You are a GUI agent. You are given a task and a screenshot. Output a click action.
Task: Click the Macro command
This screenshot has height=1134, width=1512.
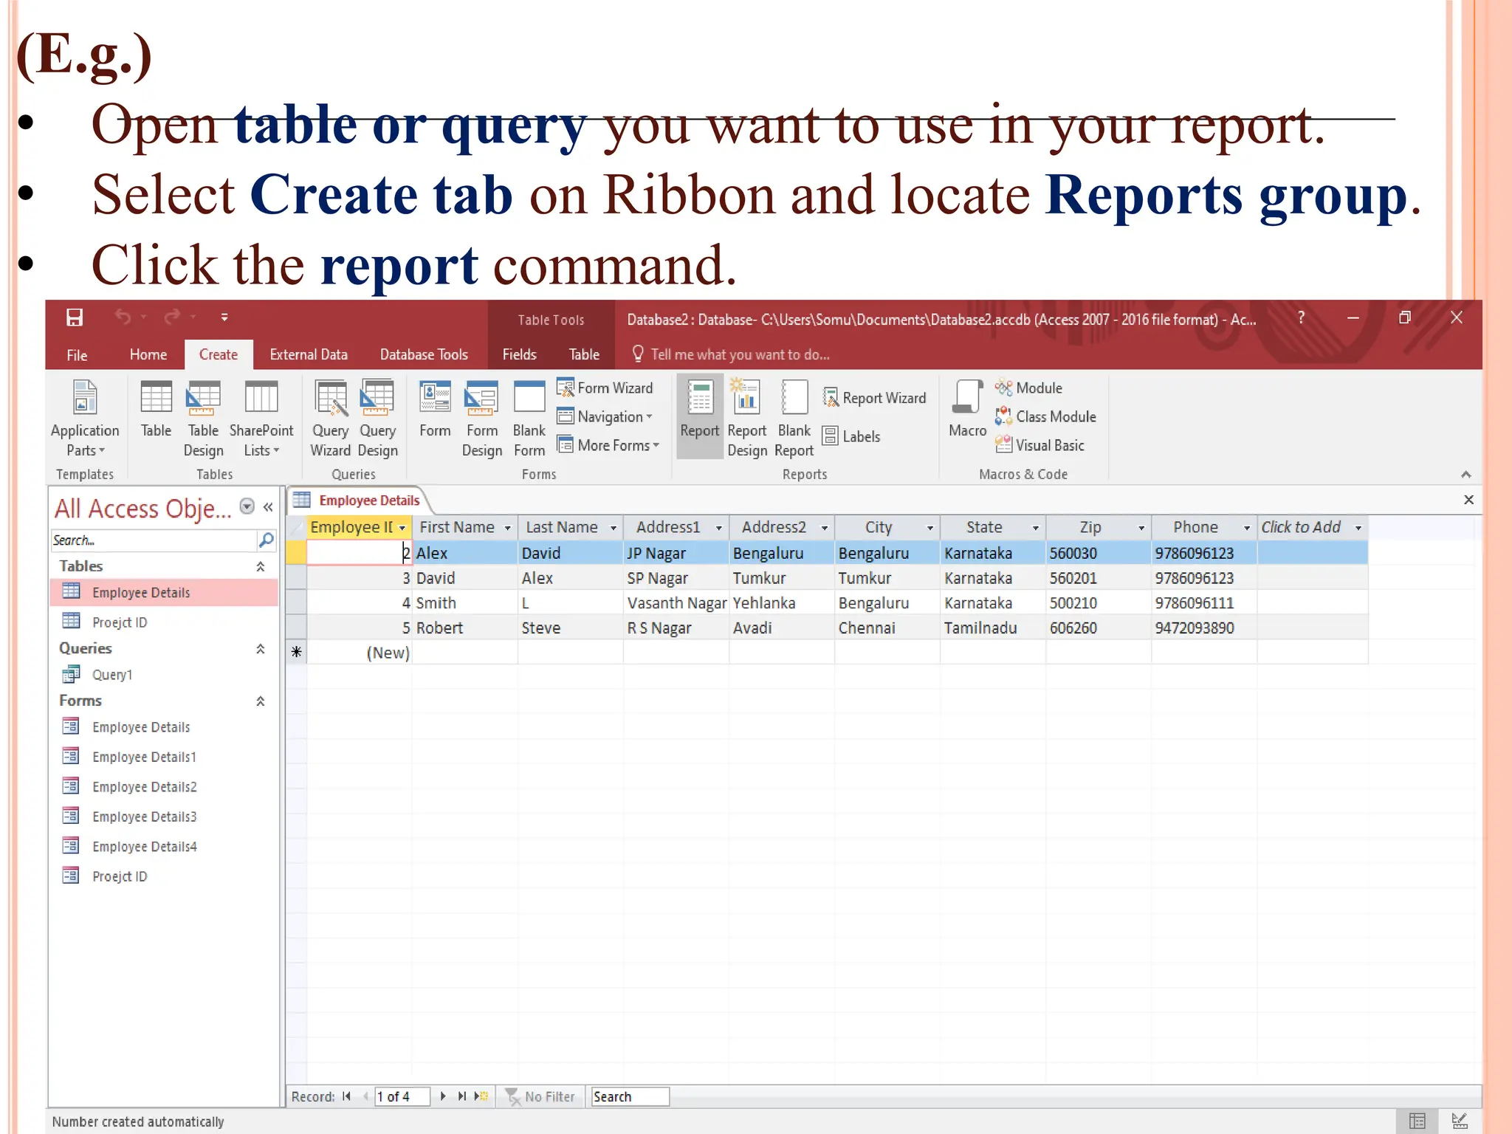tap(967, 410)
